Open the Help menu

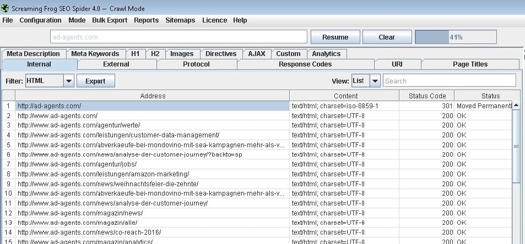coord(240,20)
